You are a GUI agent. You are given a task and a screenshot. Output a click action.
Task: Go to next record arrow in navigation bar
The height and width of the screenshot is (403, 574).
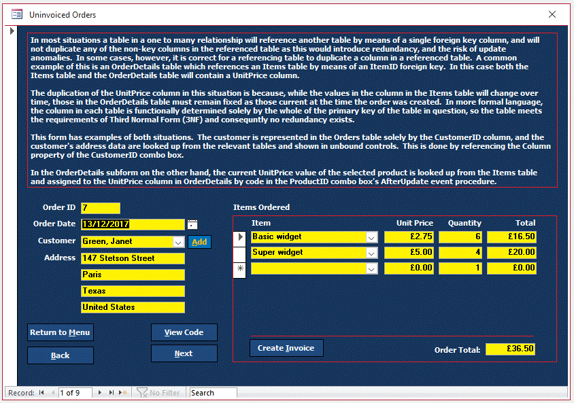click(99, 392)
